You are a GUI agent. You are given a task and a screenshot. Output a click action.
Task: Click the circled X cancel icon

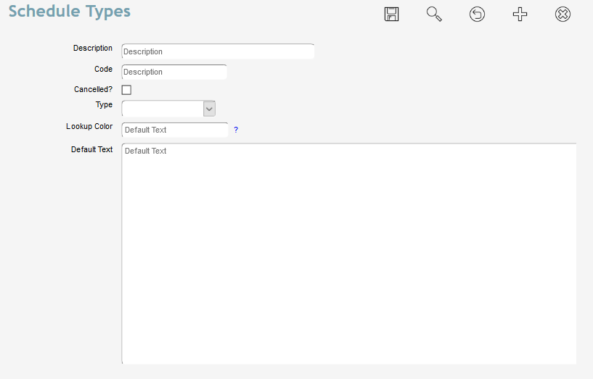coord(563,14)
